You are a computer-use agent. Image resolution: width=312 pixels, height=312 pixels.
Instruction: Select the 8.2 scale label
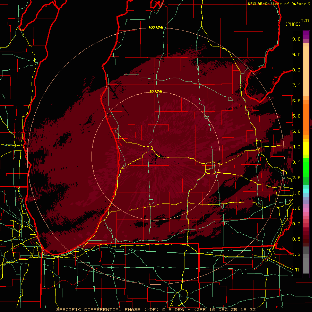[296, 70]
